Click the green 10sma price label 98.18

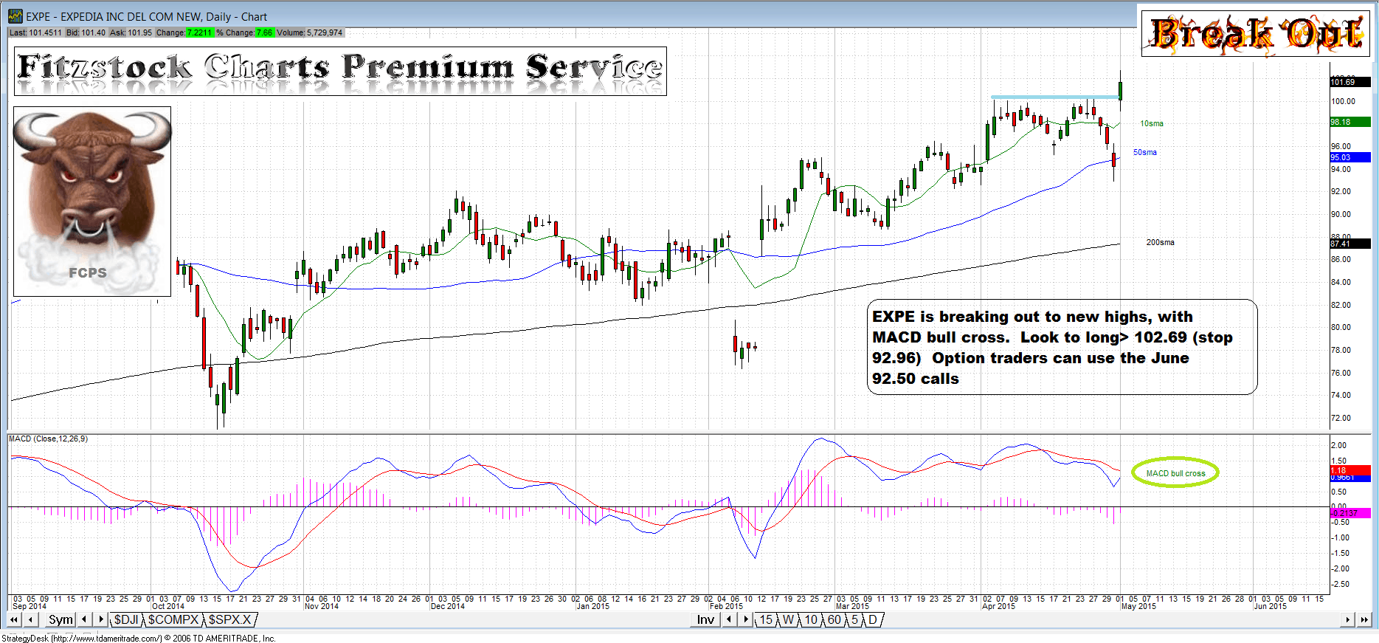(x=1349, y=122)
